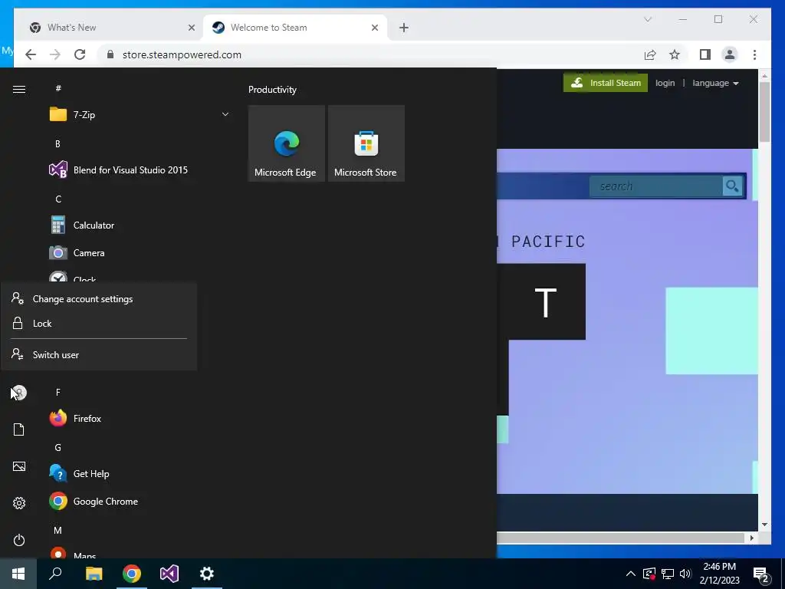
Task: Open Chrome three-dot menu
Action: tap(754, 54)
